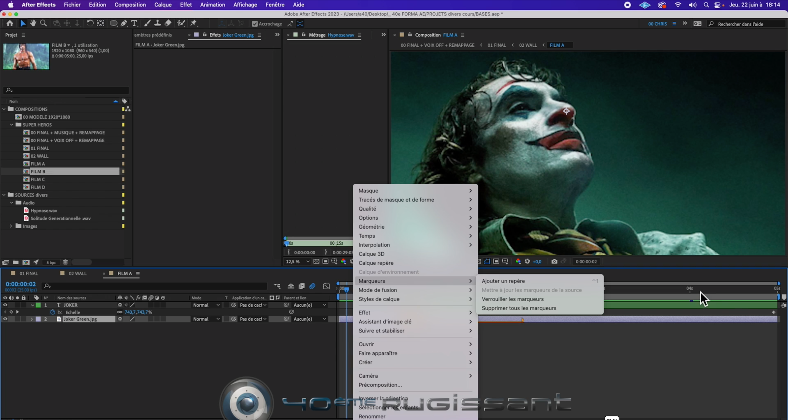Image resolution: width=788 pixels, height=420 pixels.
Task: Select the Brush tool
Action: point(147,23)
